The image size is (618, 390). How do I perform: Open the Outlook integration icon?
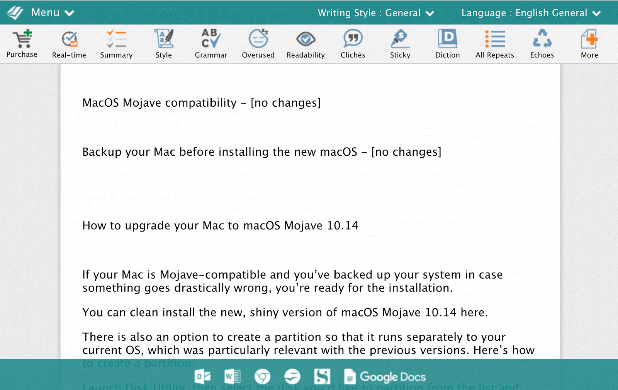(x=203, y=376)
